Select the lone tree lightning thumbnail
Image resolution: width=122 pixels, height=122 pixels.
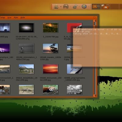pyautogui.click(x=5, y=28)
